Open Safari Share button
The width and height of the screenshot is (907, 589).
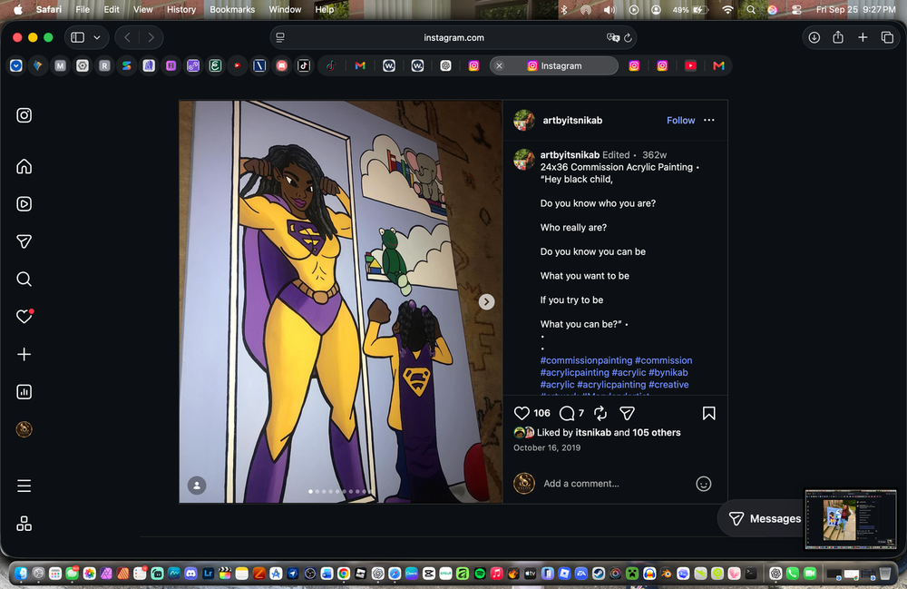[x=838, y=37]
